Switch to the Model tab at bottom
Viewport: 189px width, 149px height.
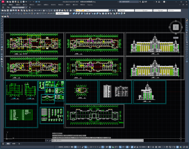[8, 144]
